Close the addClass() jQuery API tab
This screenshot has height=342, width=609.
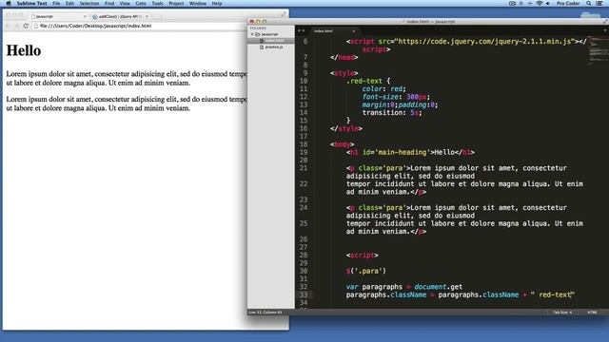147,16
